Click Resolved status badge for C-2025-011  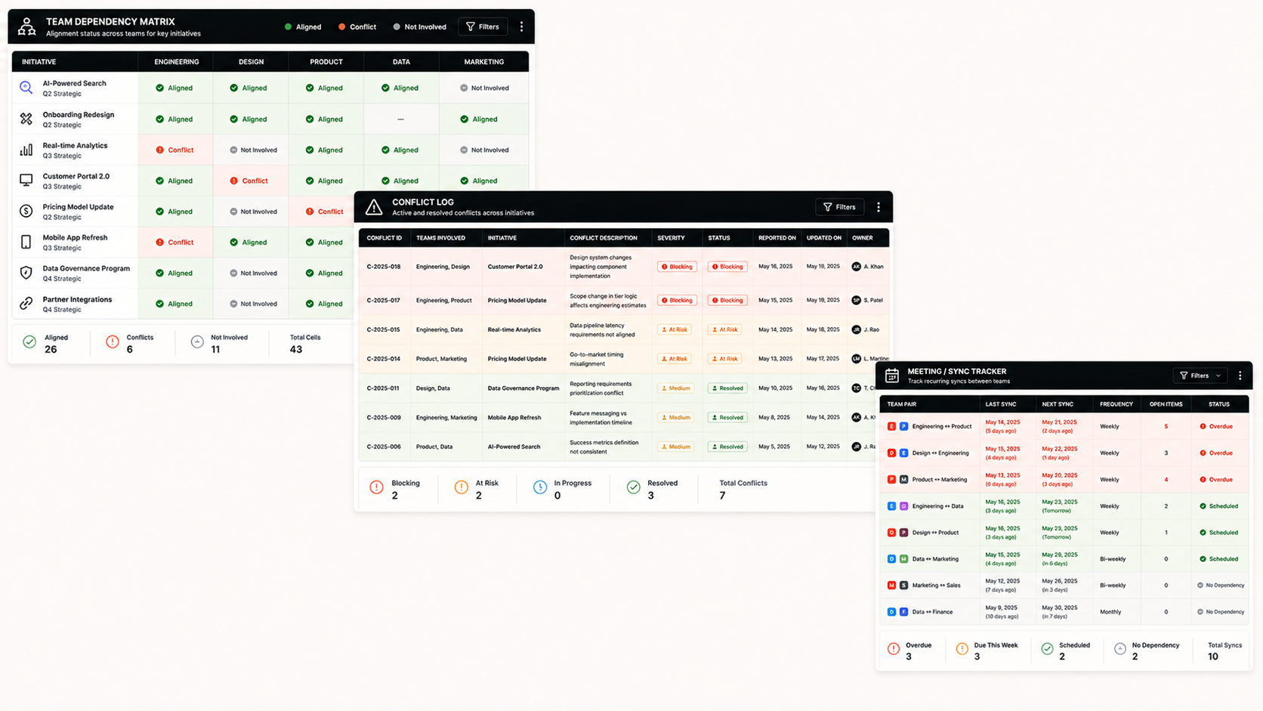coord(727,388)
